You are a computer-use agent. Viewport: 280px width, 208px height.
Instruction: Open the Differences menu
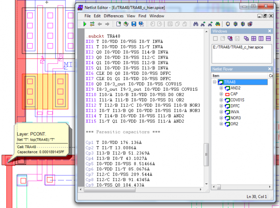pos(114,16)
